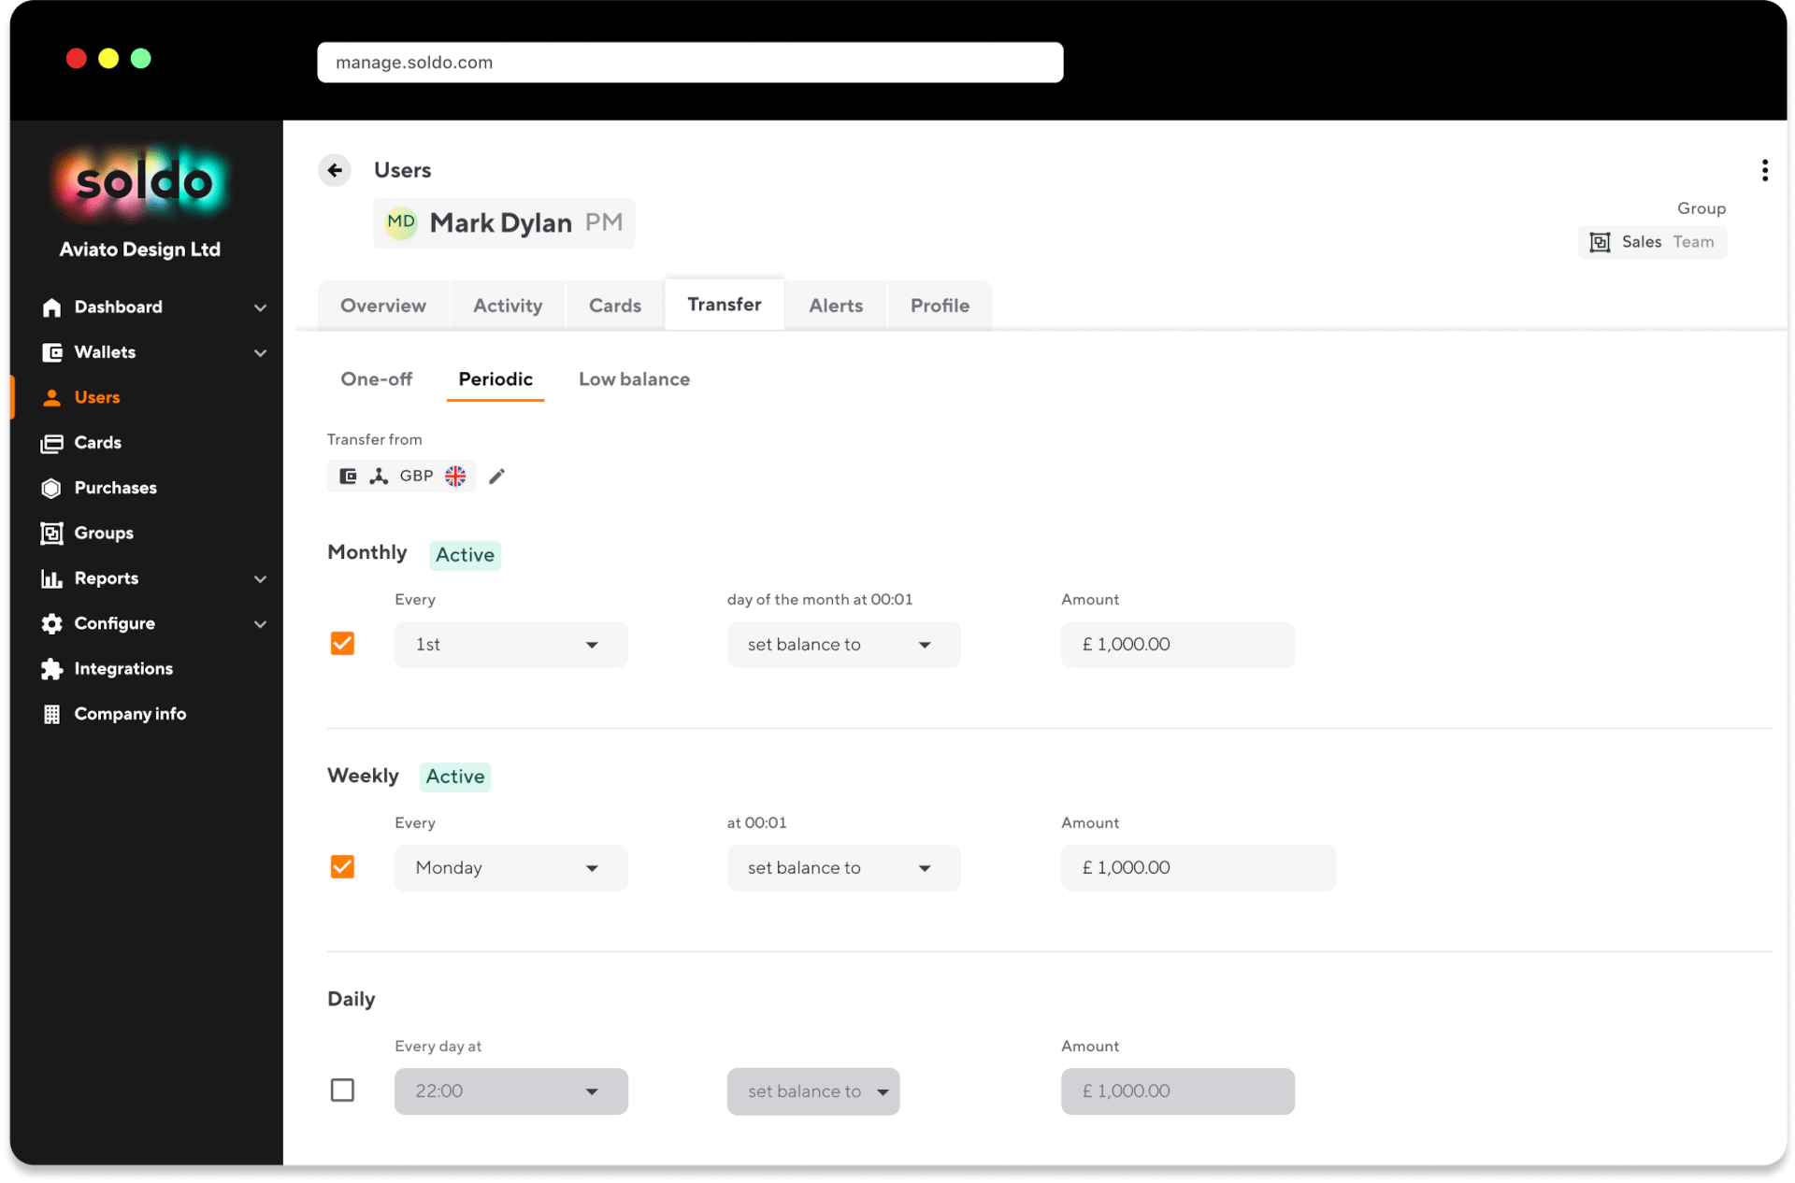Viewport: 1795px width, 1183px height.
Task: Enable the Daily transfer checkbox
Action: [343, 1090]
